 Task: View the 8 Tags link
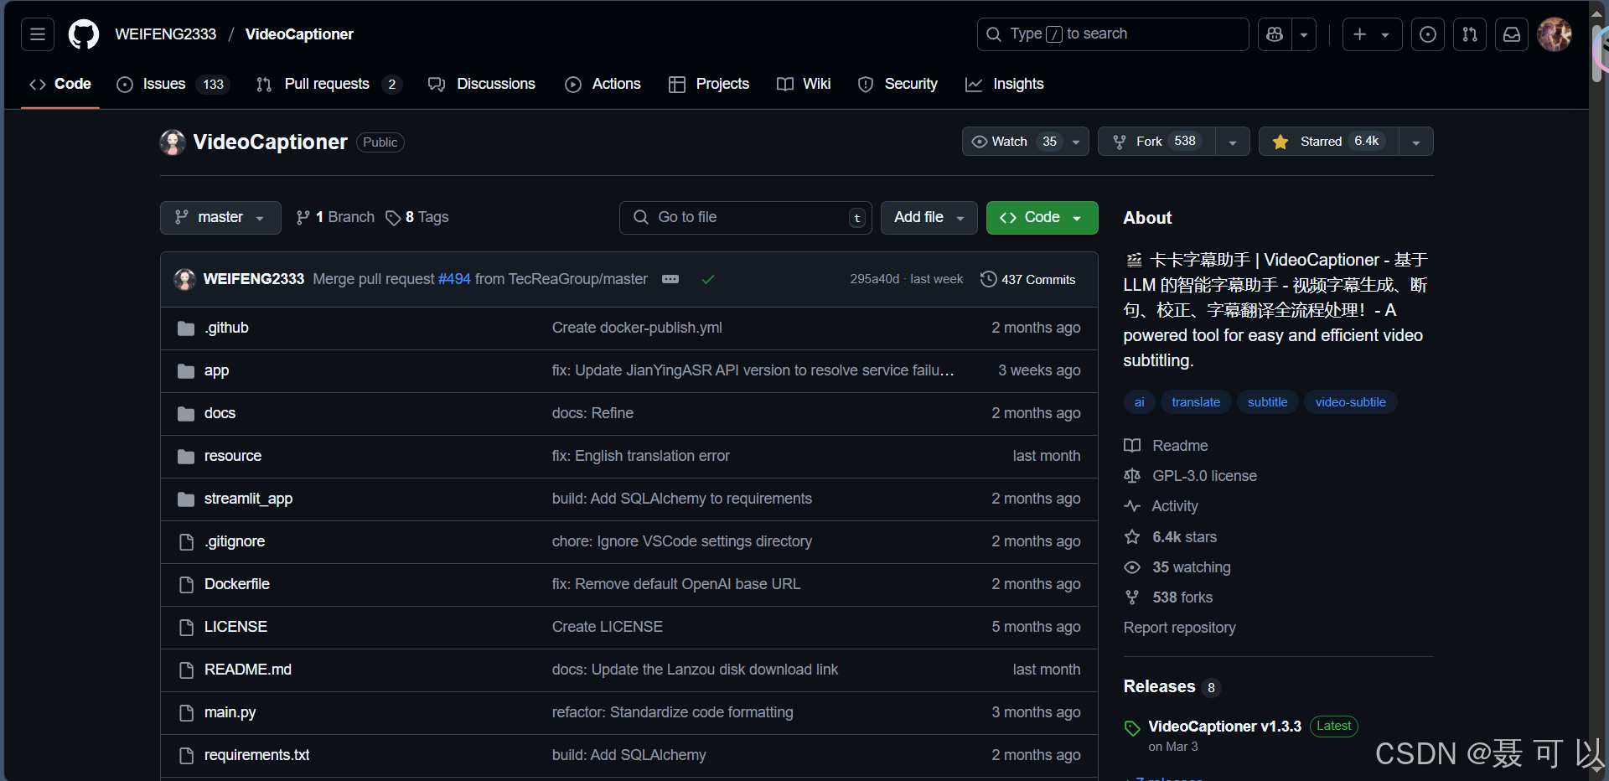[x=417, y=218]
